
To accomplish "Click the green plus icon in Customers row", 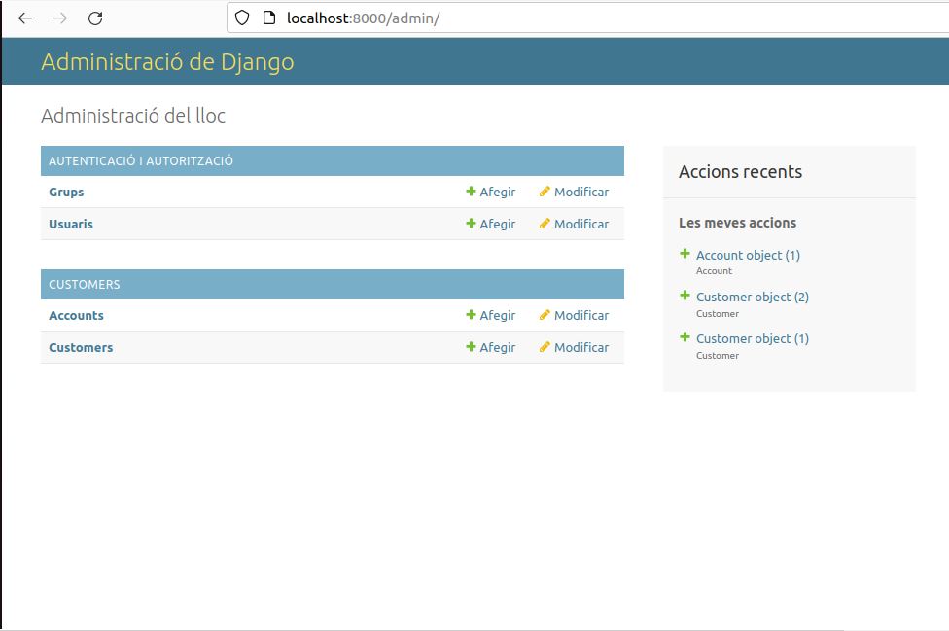I will pos(471,347).
